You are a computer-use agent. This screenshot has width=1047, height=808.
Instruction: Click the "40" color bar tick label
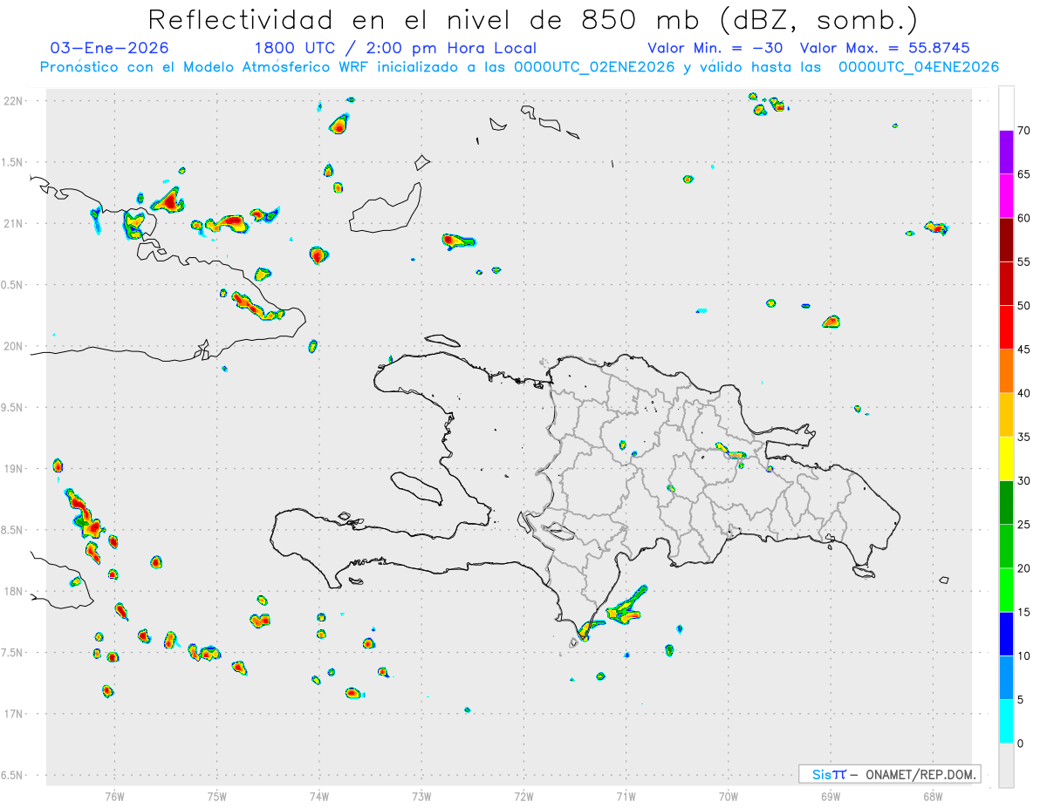tap(1024, 393)
